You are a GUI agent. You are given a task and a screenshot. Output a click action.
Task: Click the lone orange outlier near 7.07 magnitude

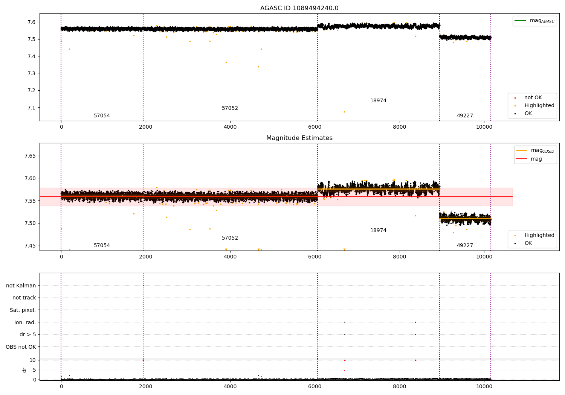point(344,112)
